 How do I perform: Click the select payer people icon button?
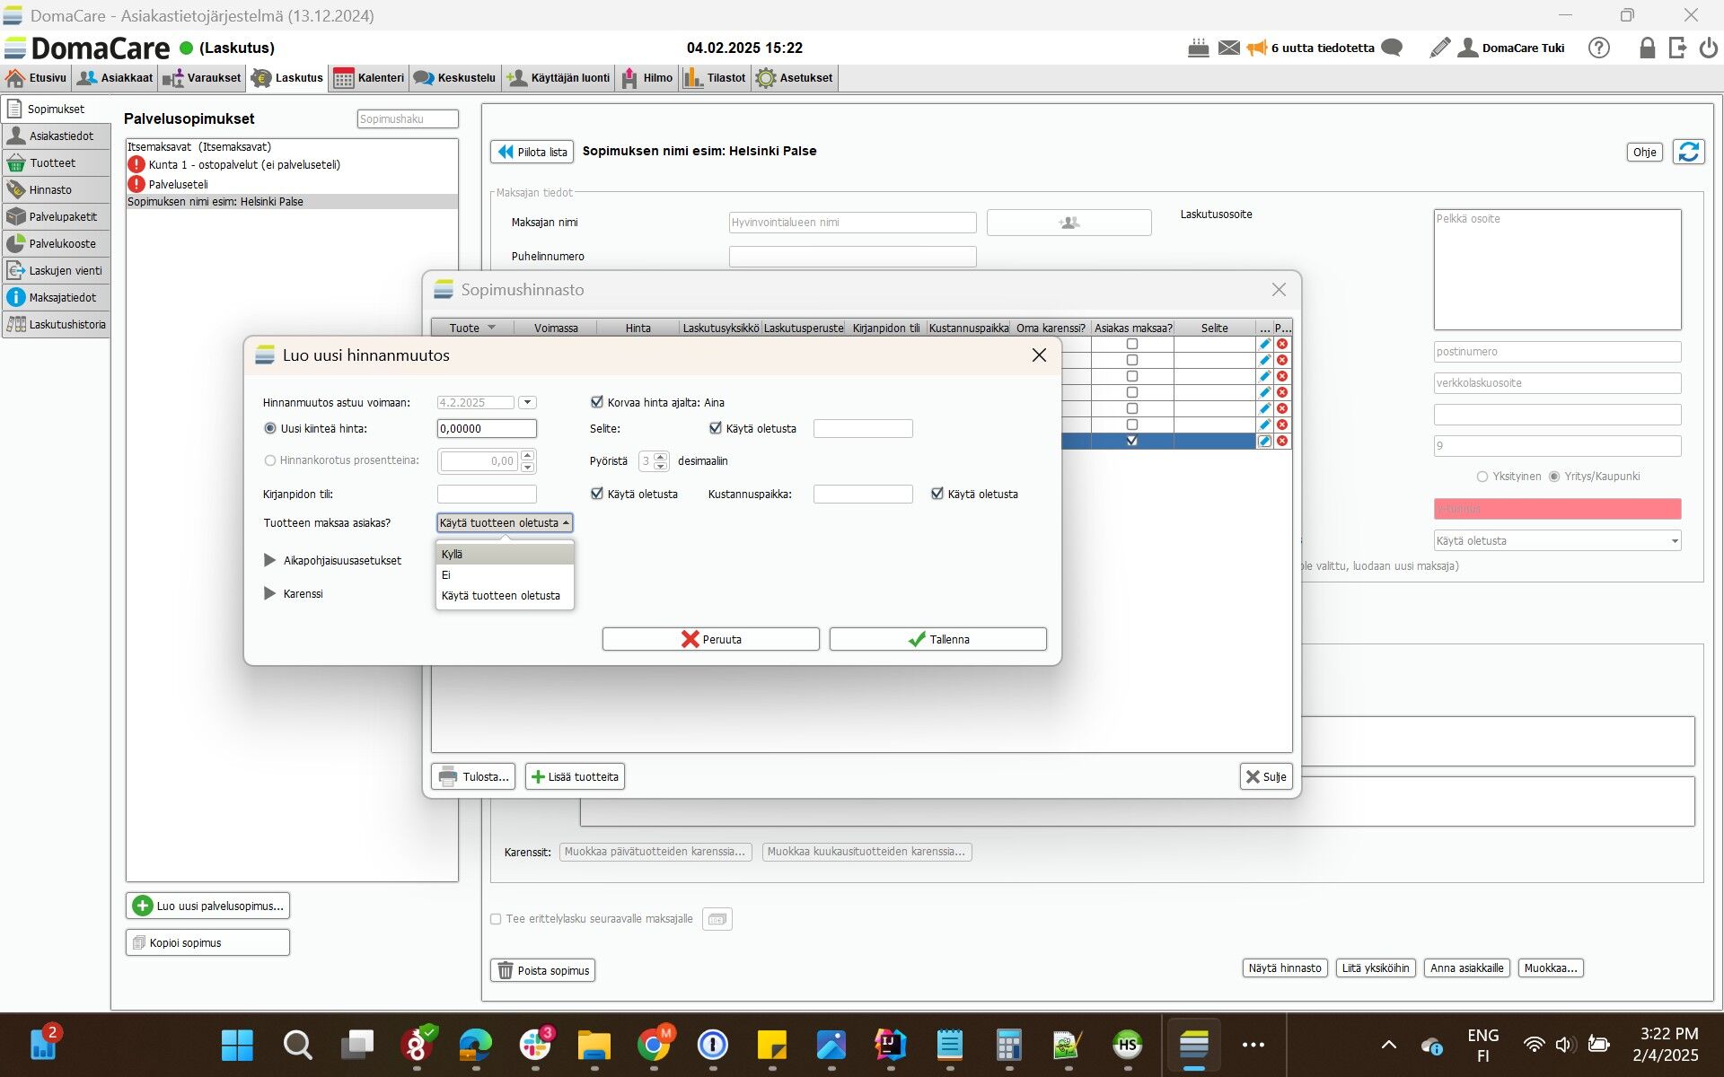coord(1069,223)
